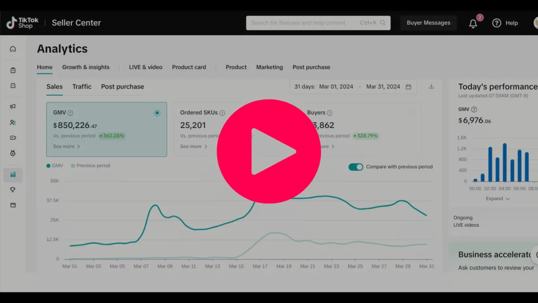Select the Sales sub-tab
This screenshot has width=538, height=303.
[55, 87]
